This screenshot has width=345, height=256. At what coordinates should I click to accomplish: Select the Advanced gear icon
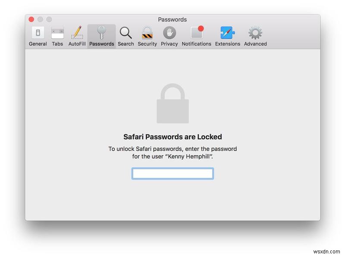point(255,33)
